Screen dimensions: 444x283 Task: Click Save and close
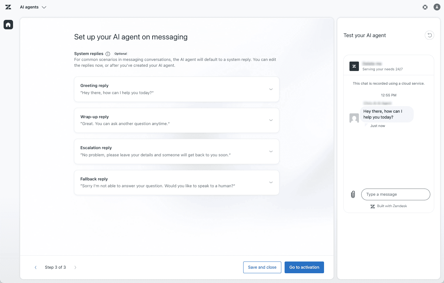[262, 267]
